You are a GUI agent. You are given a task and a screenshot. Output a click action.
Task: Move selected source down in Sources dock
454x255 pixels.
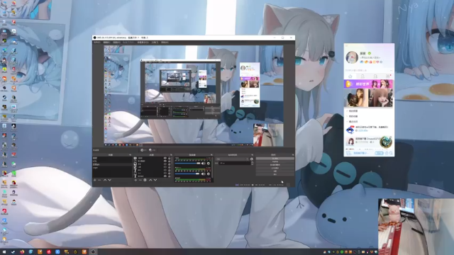pos(155,180)
